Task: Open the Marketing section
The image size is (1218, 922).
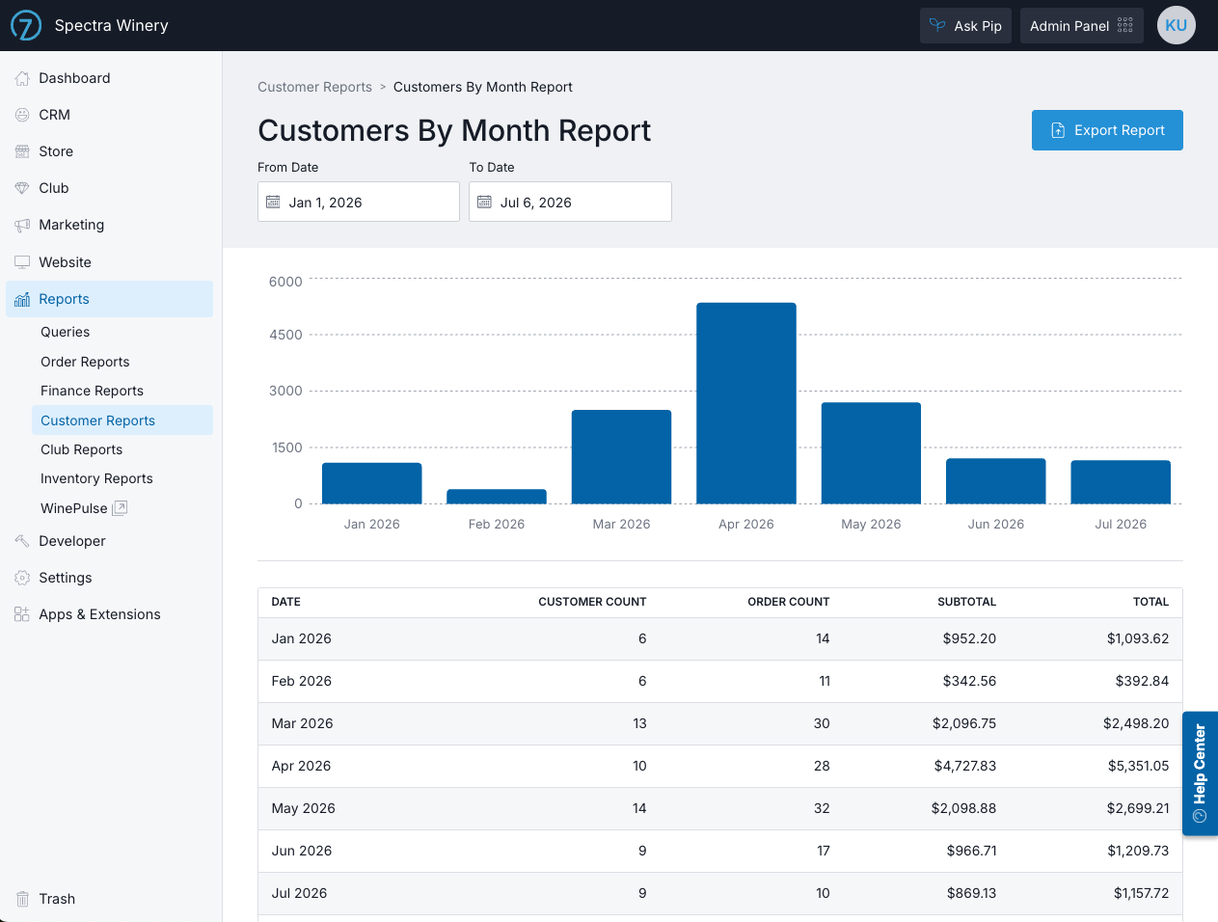Action: [110, 225]
